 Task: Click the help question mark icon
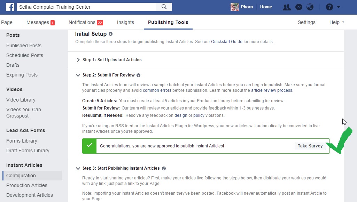click(329, 7)
